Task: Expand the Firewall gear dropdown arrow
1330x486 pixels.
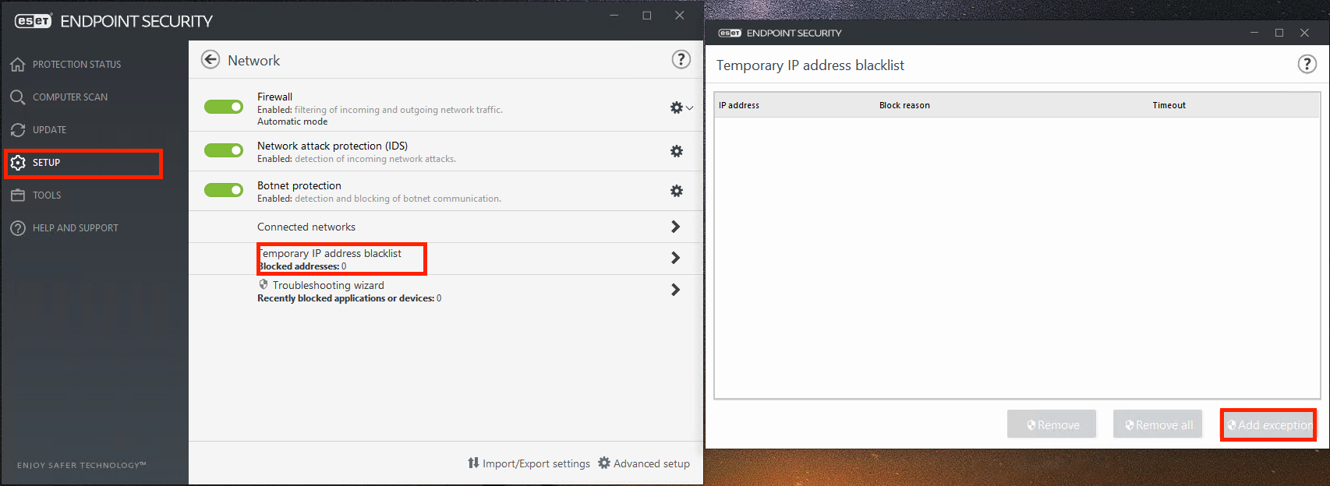Action: 690,108
